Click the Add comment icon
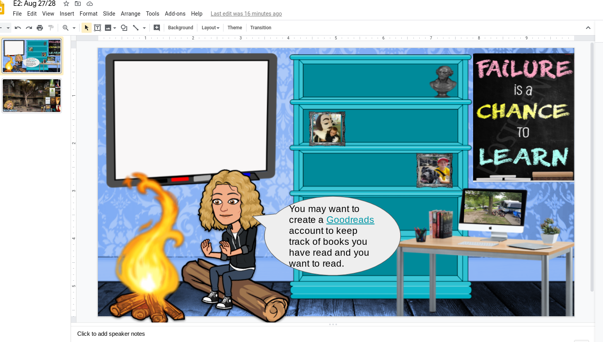 pos(157,28)
